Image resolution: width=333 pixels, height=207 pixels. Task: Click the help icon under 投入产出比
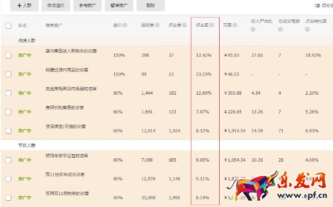253,29
